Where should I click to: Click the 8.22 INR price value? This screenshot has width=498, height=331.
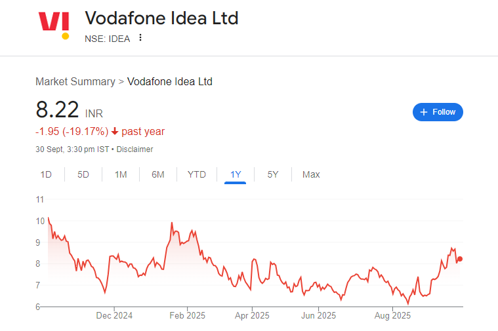[58, 110]
